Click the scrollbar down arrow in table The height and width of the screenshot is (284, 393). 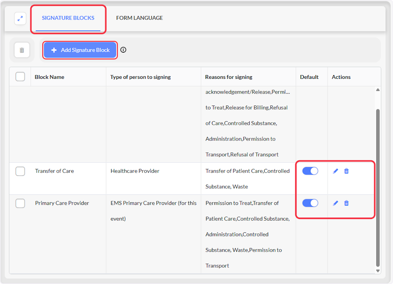[x=378, y=271]
